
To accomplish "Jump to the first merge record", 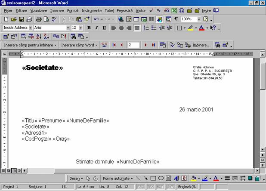I will (x=114, y=45).
